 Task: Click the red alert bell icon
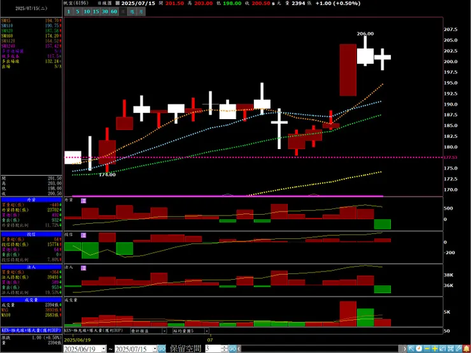(466, 349)
